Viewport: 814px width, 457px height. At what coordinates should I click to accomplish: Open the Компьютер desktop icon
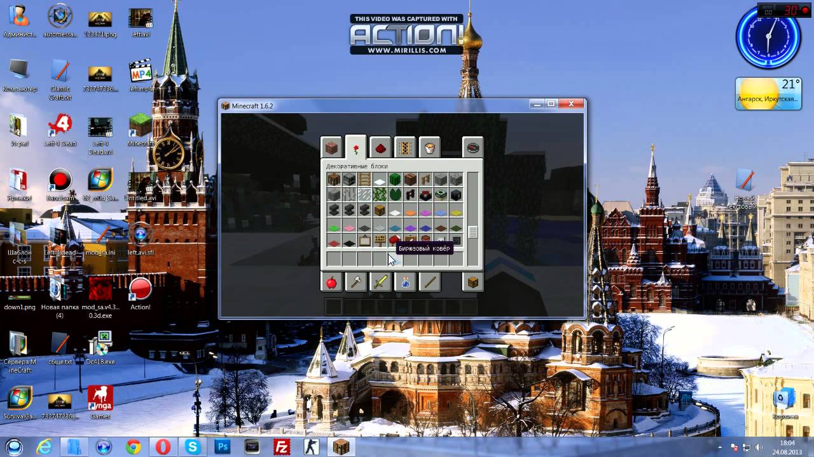[x=19, y=76]
